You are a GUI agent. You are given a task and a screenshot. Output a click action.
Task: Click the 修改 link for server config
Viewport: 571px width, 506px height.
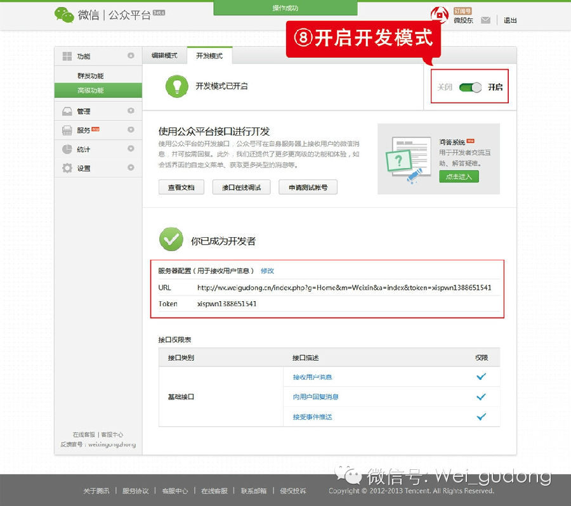tap(267, 271)
